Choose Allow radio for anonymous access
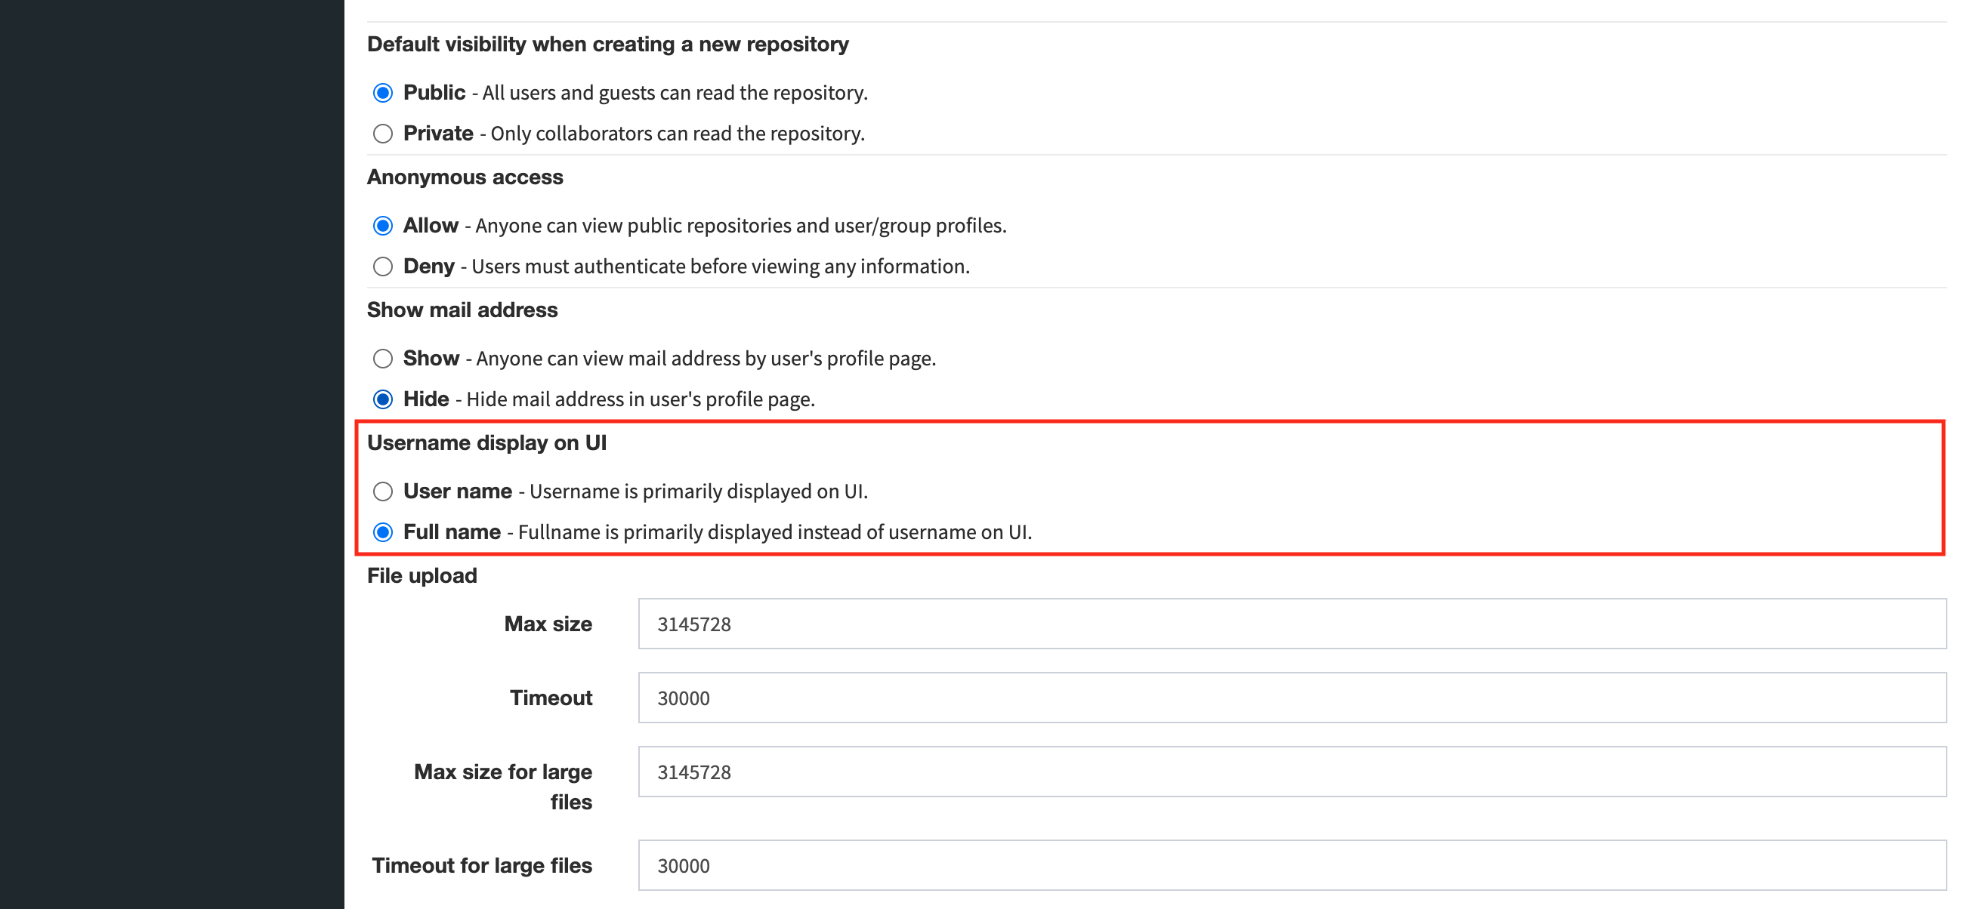 point(382,226)
